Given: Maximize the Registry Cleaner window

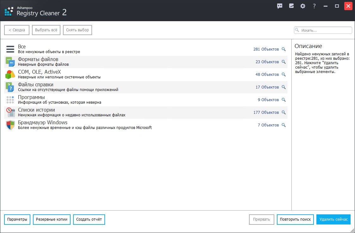Looking at the screenshot, I should pyautogui.click(x=337, y=6).
